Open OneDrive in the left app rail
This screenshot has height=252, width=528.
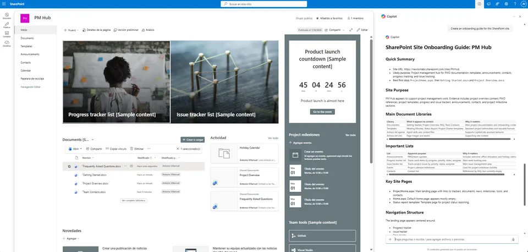(x=7, y=43)
